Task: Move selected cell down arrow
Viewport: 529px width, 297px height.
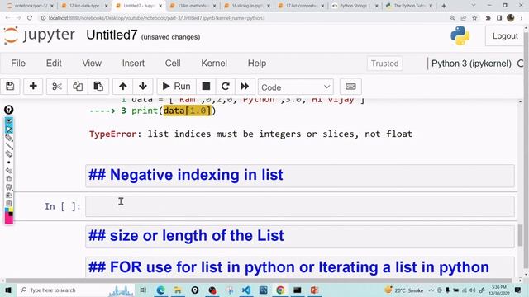Action: click(143, 87)
